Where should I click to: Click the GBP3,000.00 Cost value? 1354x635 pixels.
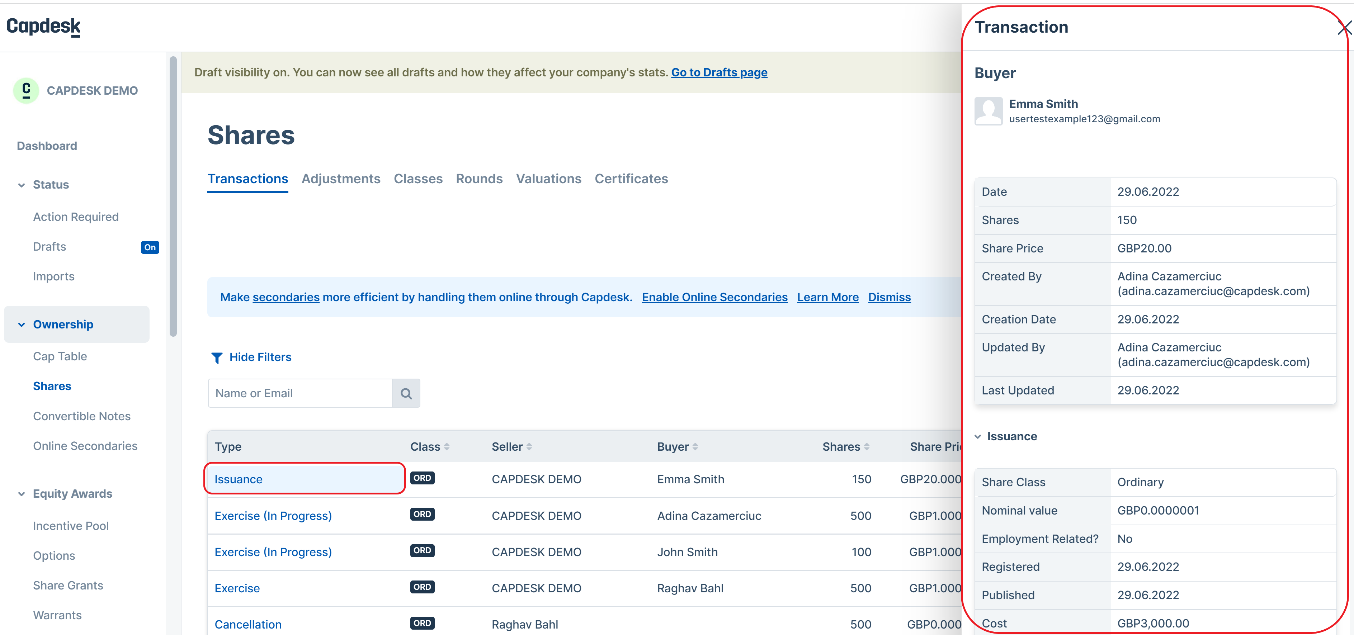click(x=1153, y=624)
